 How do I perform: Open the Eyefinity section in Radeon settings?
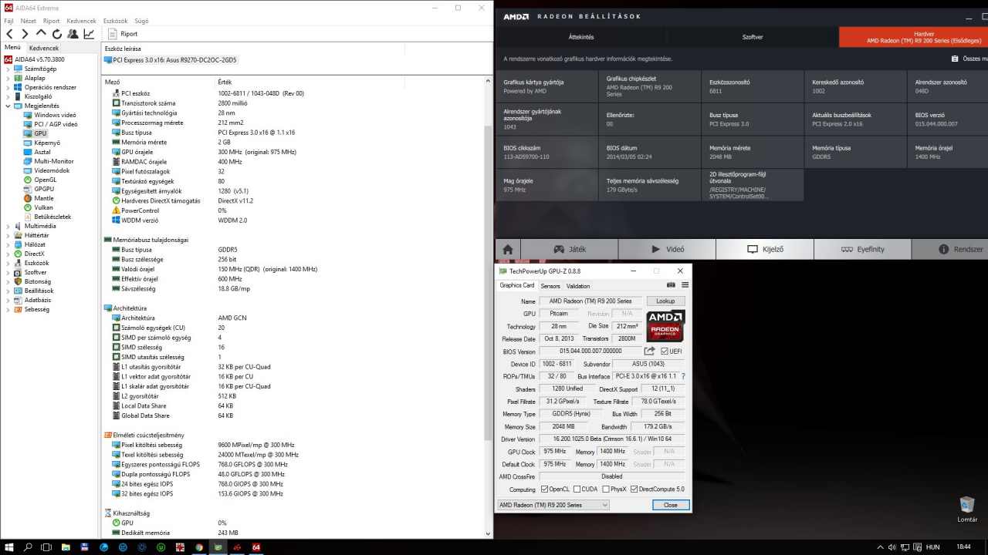pyautogui.click(x=863, y=249)
